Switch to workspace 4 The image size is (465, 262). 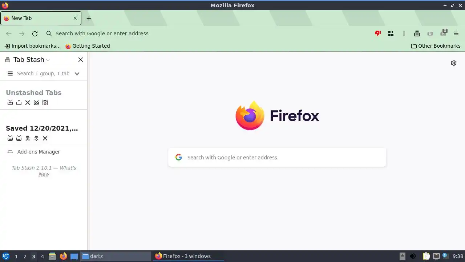pyautogui.click(x=42, y=256)
